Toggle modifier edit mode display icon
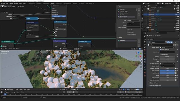The image size is (180, 101). click(x=168, y=42)
